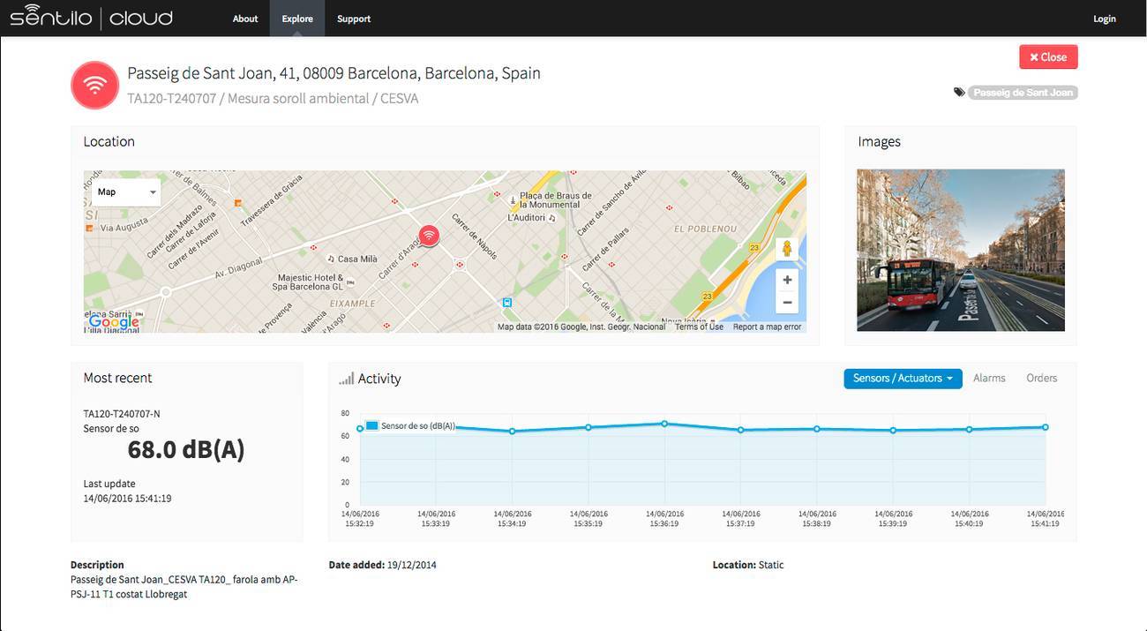The image size is (1147, 631).
Task: Zoom in using the map's plus icon
Action: point(786,279)
